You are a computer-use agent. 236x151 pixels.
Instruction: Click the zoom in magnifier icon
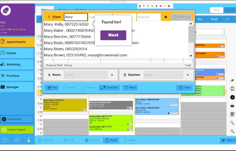tap(232, 131)
